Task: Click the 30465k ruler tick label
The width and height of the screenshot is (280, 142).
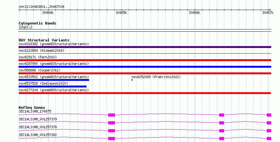Action: [x=121, y=13]
